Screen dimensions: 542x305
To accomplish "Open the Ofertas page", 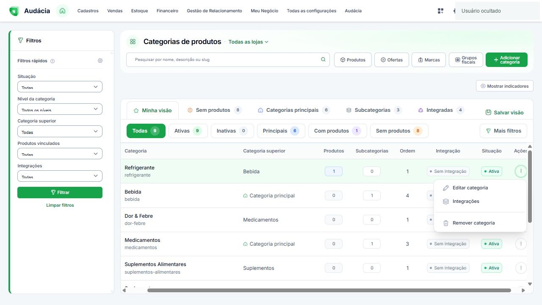I will tap(392, 60).
